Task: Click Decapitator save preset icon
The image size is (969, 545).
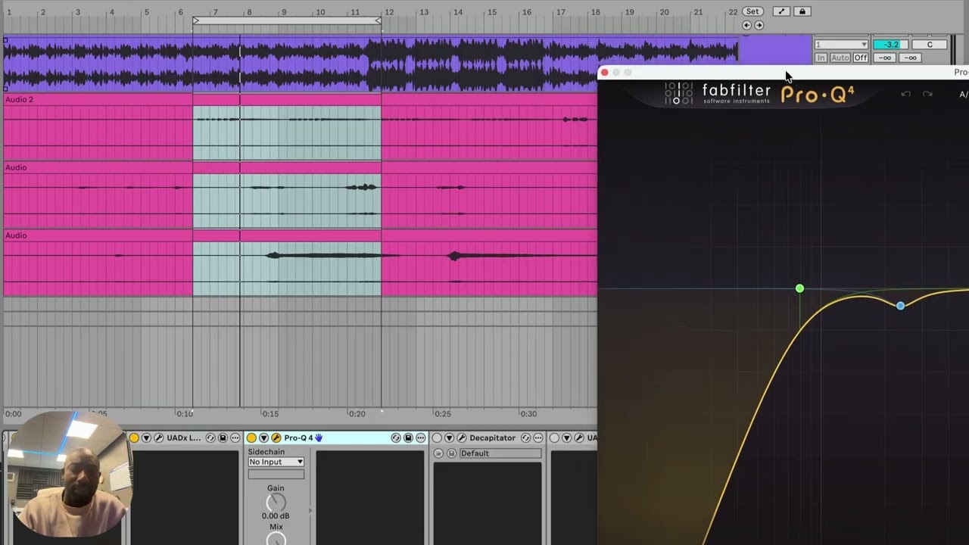Action: (451, 453)
